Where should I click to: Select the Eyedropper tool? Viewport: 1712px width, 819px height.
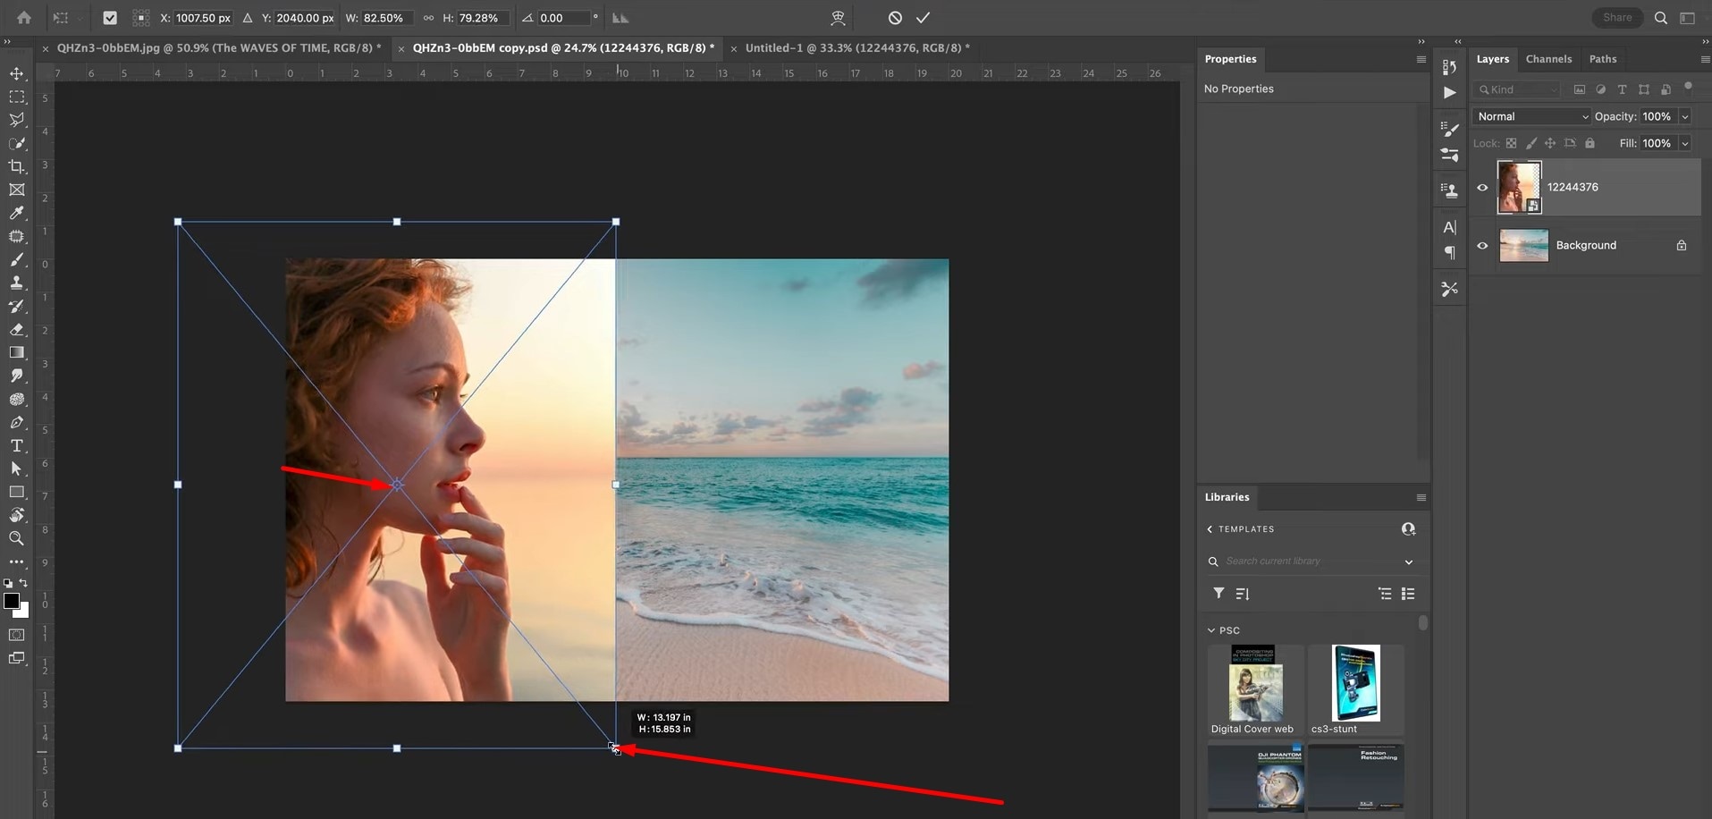[17, 213]
